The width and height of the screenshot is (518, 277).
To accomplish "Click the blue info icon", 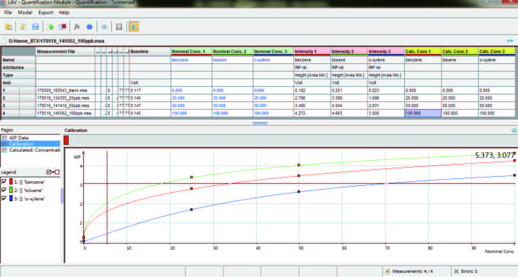I will pos(89,27).
